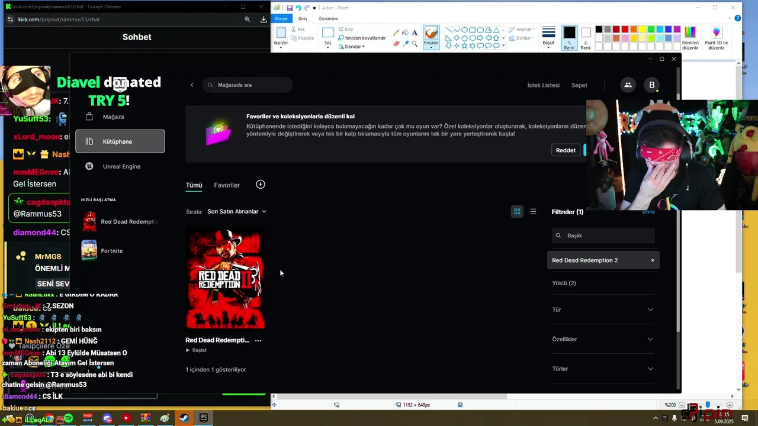Adjust the Paint zoom slider handle

click(707, 405)
